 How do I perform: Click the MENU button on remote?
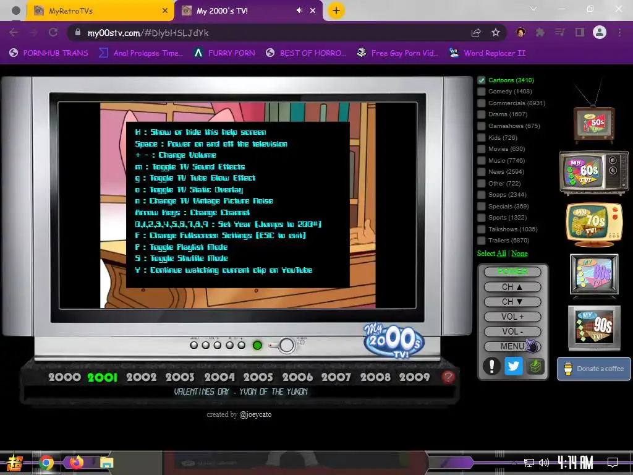512,346
